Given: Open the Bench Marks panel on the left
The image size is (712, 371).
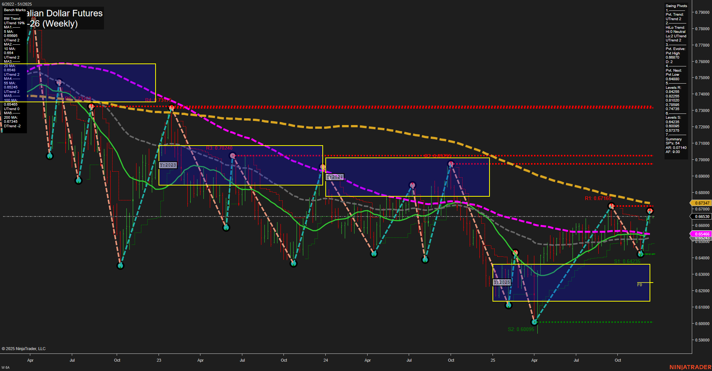Looking at the screenshot, I should (x=14, y=10).
